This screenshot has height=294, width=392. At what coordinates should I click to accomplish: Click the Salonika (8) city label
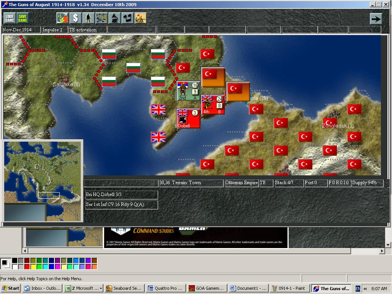click(66, 85)
